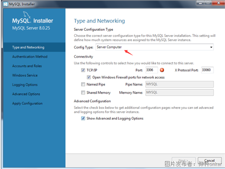Select Type and Networking step in sidebar

tap(28, 47)
